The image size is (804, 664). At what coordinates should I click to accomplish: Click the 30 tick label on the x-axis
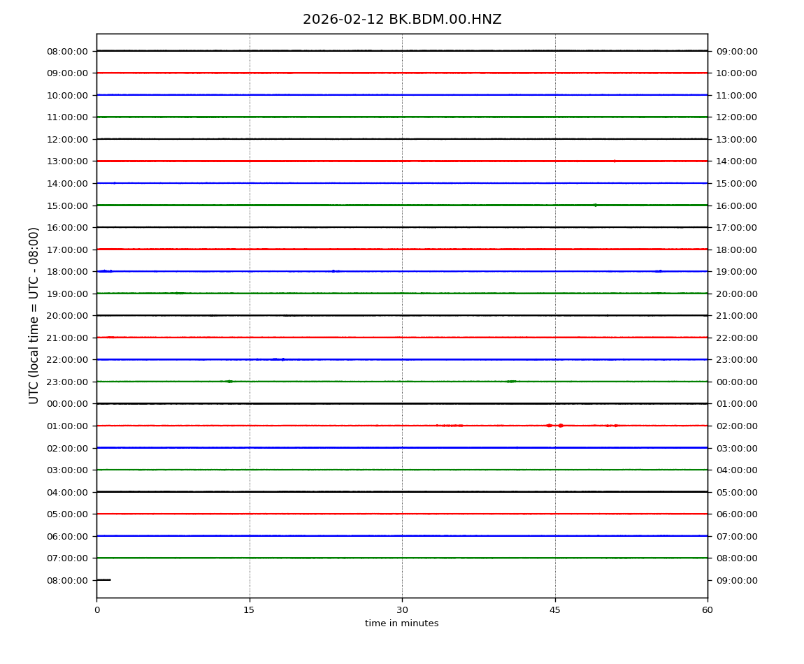(402, 610)
